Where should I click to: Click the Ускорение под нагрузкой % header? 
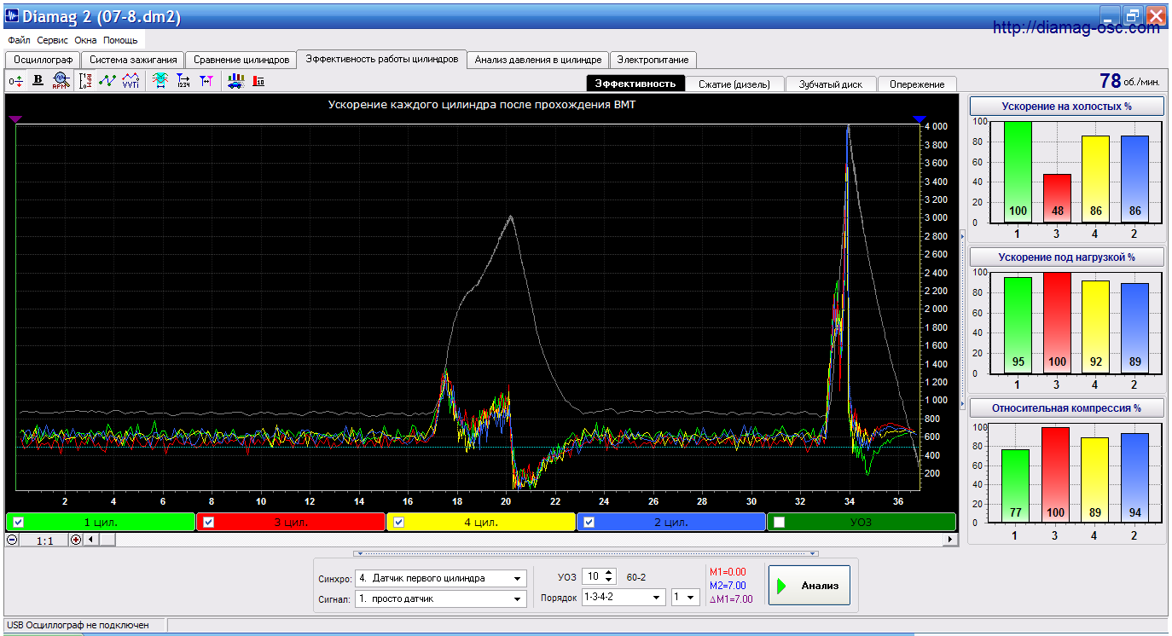[x=1067, y=257]
